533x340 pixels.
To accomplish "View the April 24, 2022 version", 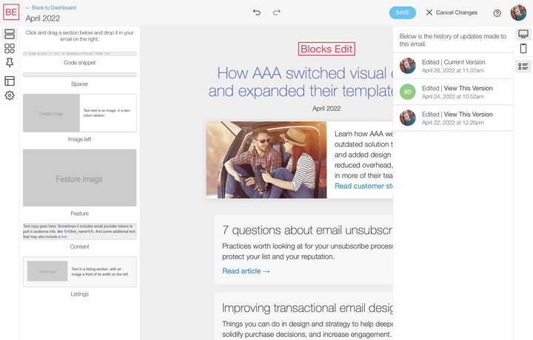I will (468, 88).
